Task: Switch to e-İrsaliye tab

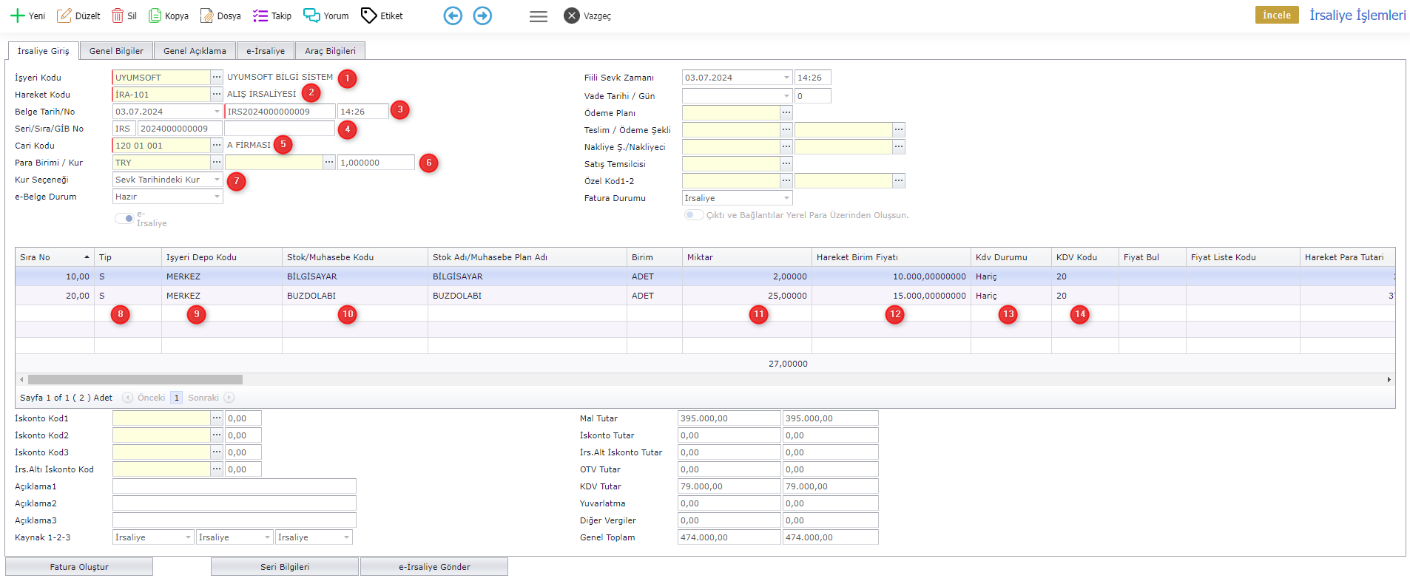Action: click(266, 51)
